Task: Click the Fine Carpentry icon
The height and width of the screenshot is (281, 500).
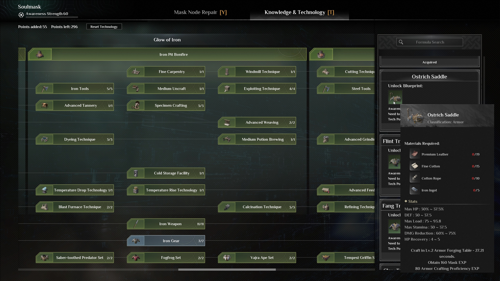Action: point(136,72)
